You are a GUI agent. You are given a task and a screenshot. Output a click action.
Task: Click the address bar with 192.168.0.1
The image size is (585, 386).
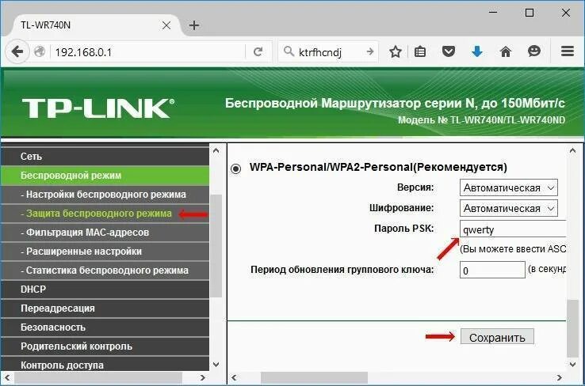tap(148, 51)
